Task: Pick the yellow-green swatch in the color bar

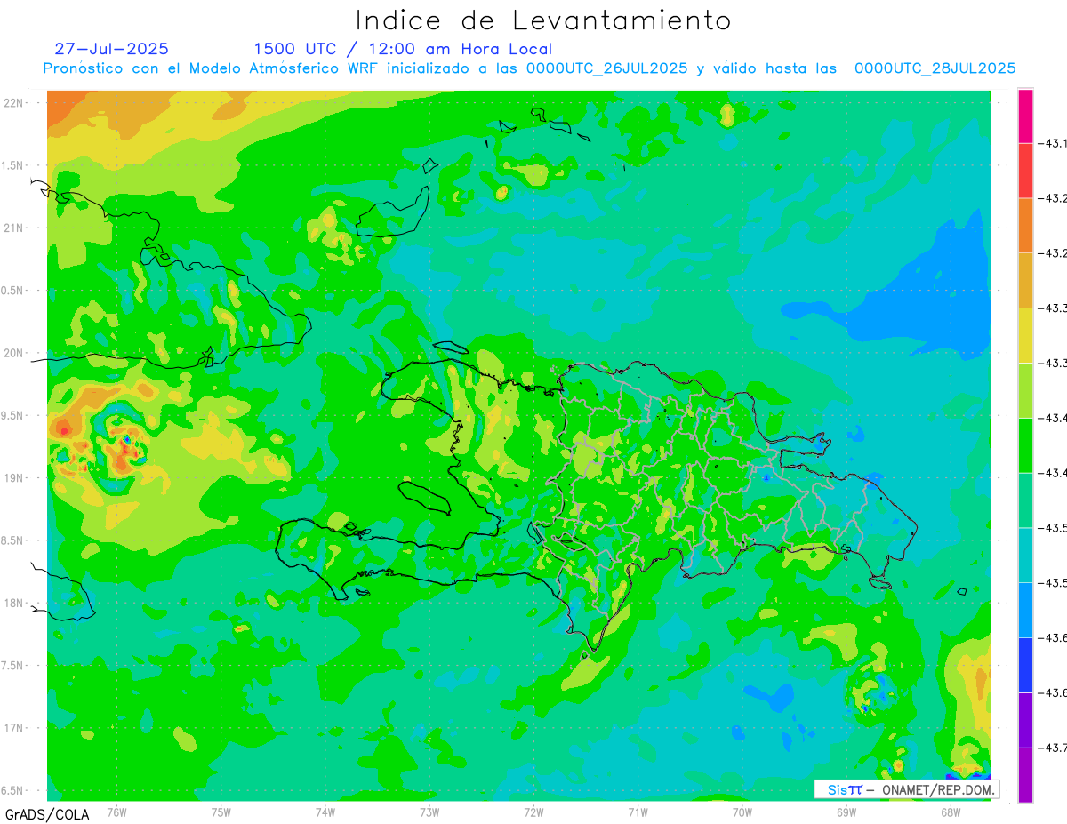Action: pos(1025,390)
